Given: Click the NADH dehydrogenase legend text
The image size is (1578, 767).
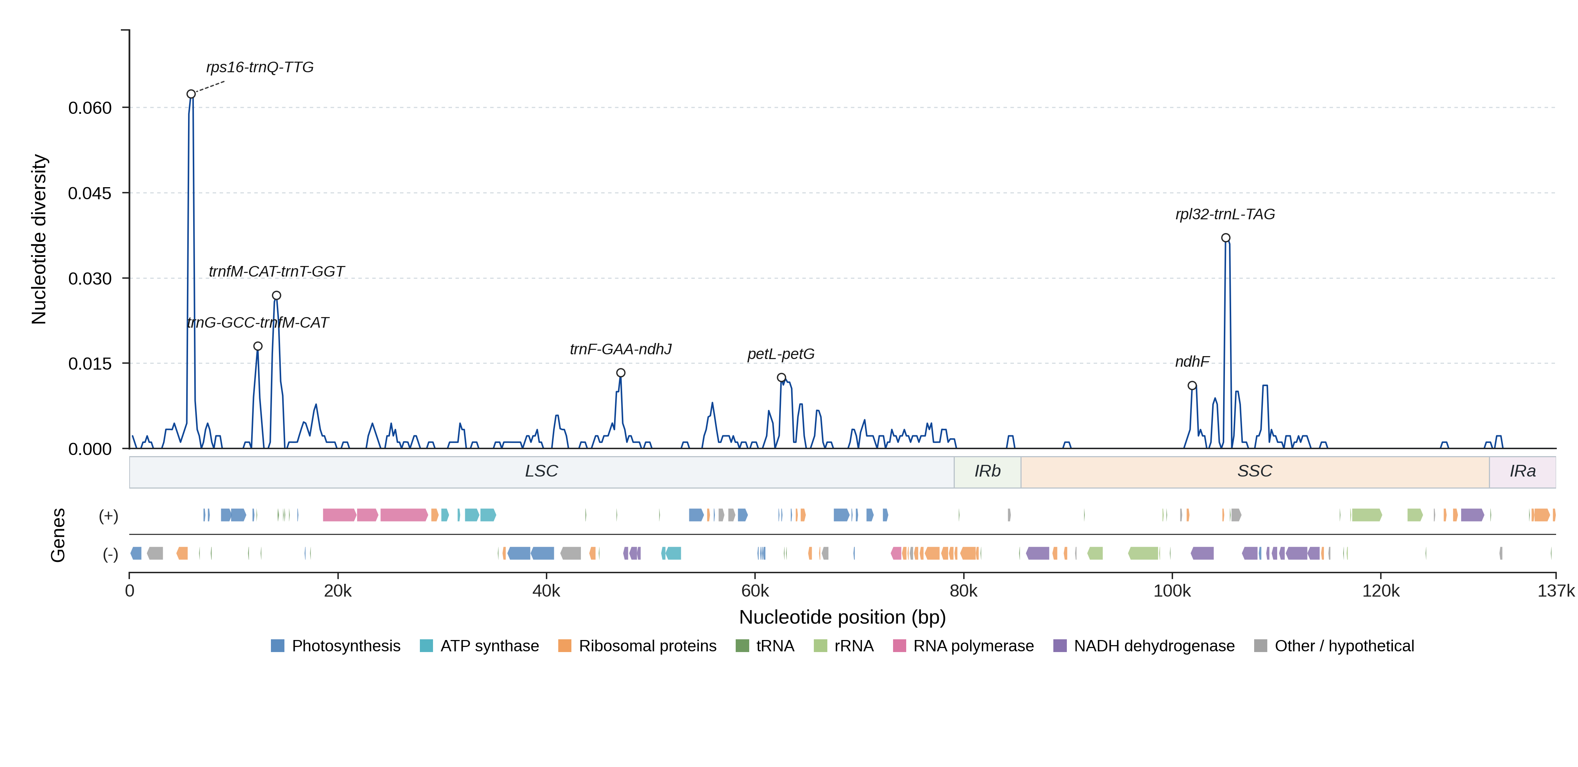Looking at the screenshot, I should [1154, 647].
